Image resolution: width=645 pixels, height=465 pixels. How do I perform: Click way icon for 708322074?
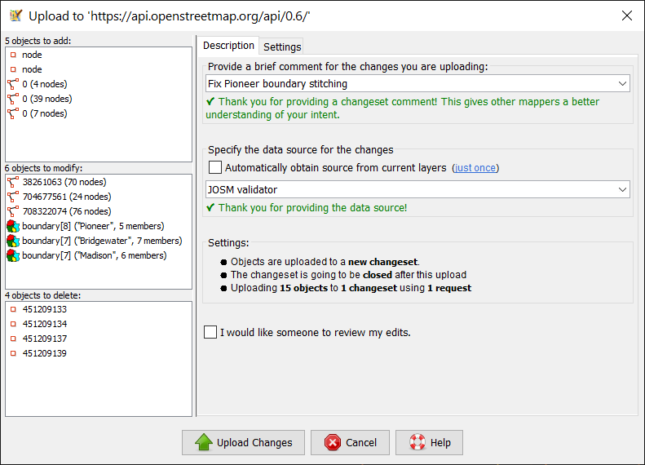[13, 211]
